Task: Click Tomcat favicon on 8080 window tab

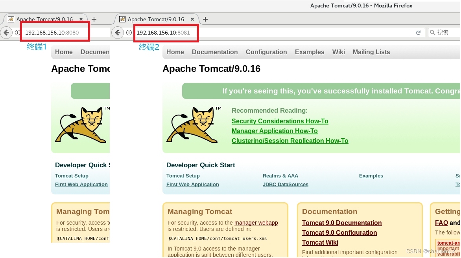Action: coord(11,19)
